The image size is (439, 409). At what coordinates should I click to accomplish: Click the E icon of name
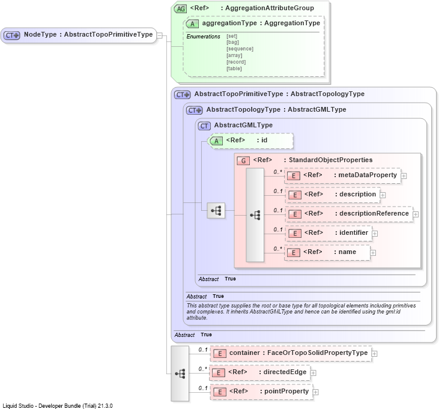pyautogui.click(x=294, y=253)
